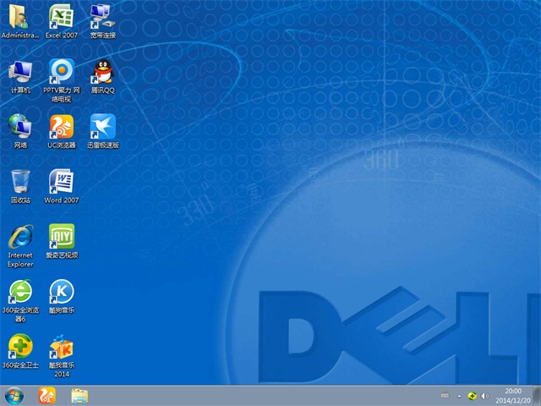541x406 pixels.
Task: Show hidden system tray icons
Action: pyautogui.click(x=458, y=396)
